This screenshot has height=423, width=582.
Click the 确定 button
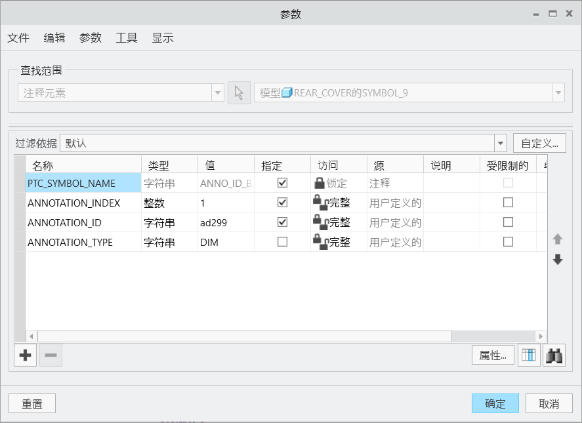[x=495, y=403]
